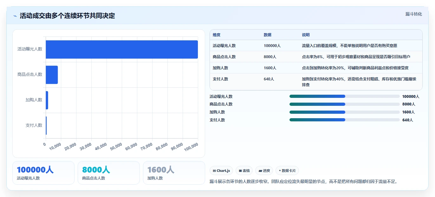Click the 80,000 tick on the chart x-axis
Screen dimensions: 435x197
tap(162, 146)
